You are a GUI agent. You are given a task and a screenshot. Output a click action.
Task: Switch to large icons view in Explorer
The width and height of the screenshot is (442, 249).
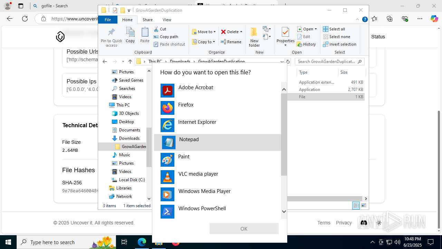364,206
